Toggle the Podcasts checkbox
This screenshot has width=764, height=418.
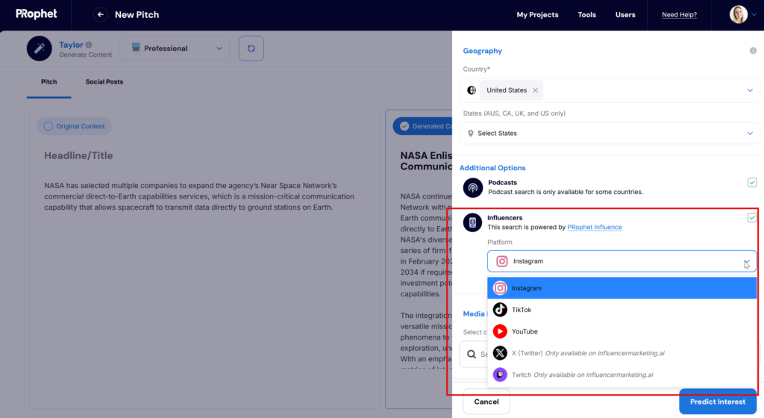pyautogui.click(x=752, y=182)
